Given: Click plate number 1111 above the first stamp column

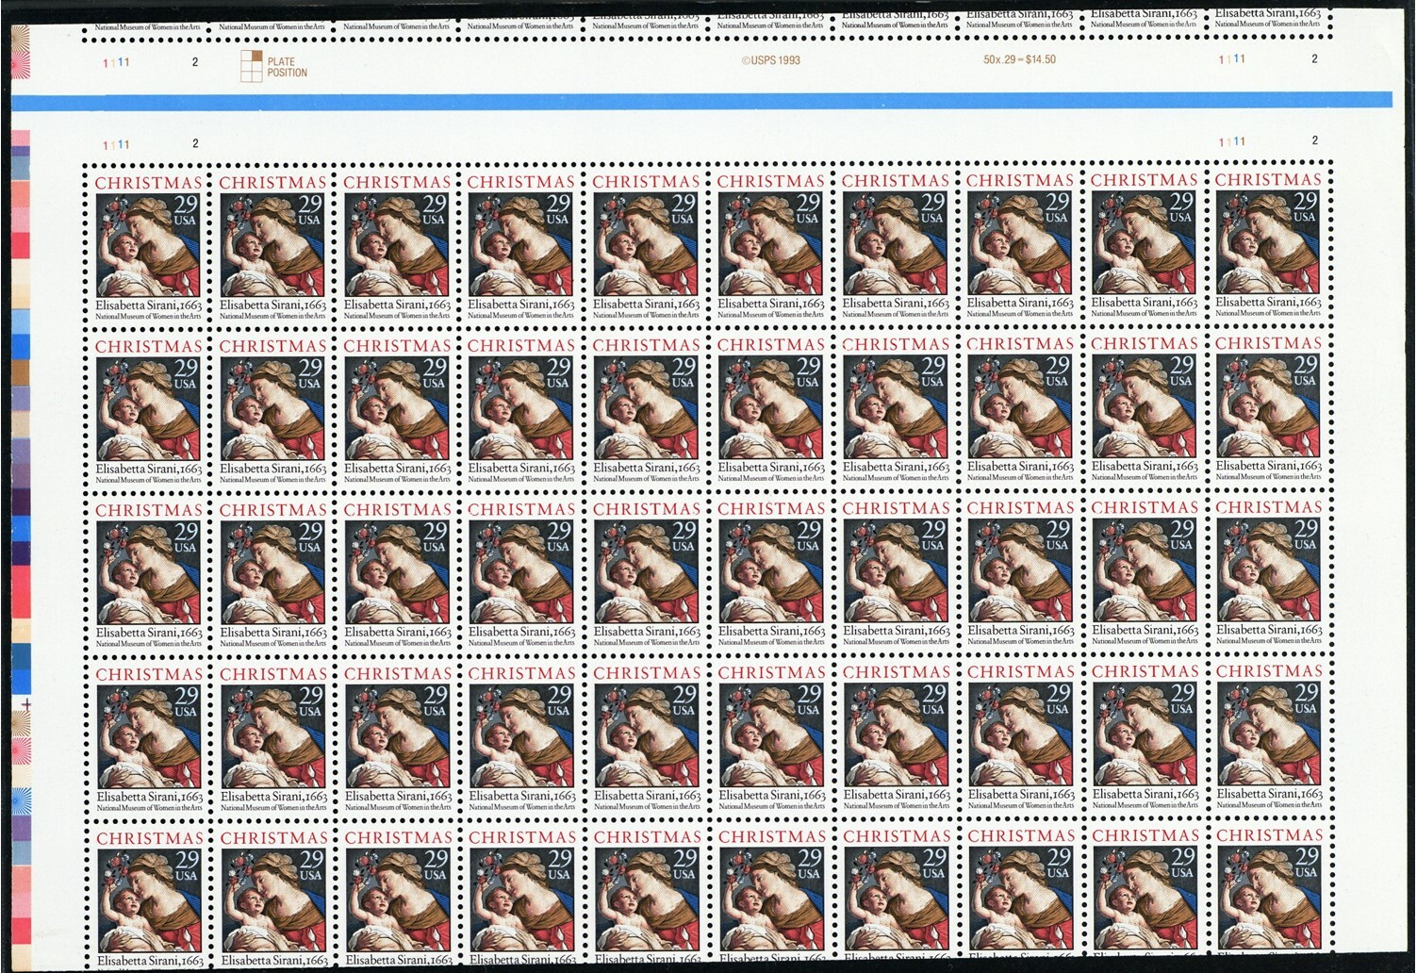Looking at the screenshot, I should 116,145.
